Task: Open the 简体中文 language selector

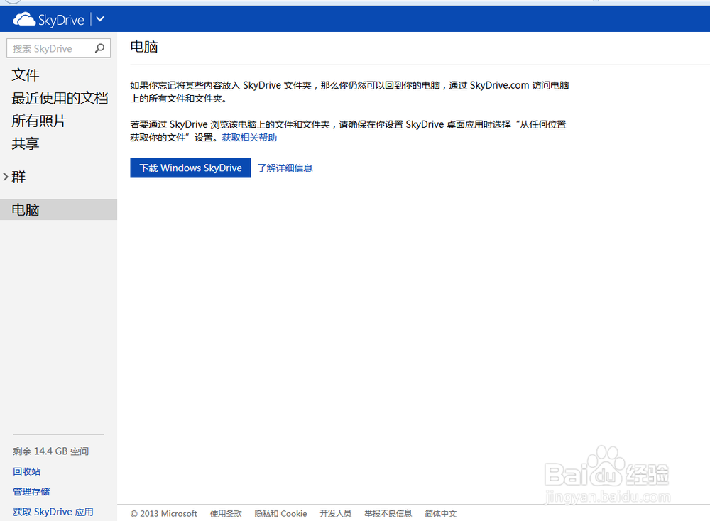Action: pos(440,513)
